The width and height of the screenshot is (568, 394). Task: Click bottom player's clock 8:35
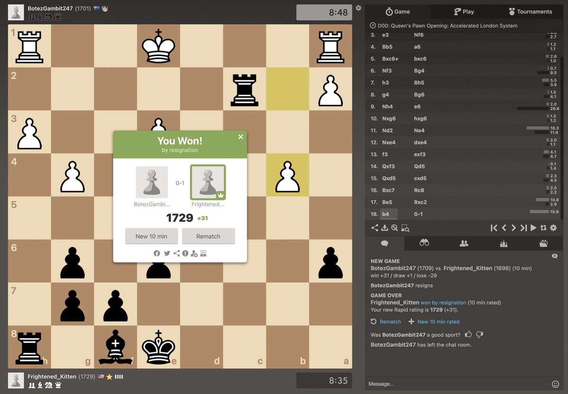click(x=324, y=381)
